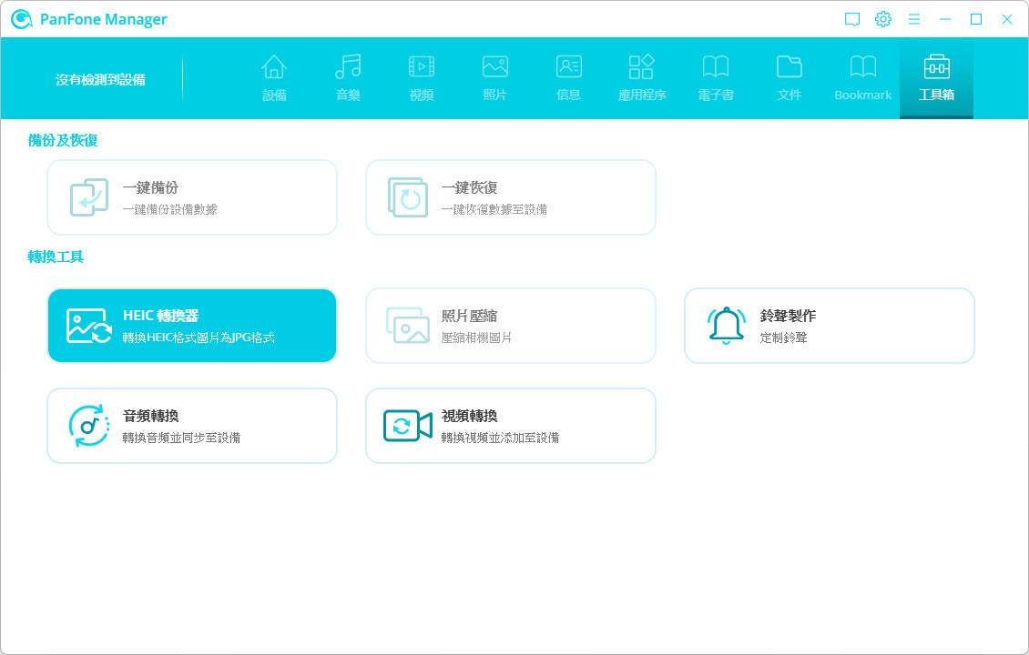
Task: Select the 工具箱 toolbox tab
Action: click(936, 78)
